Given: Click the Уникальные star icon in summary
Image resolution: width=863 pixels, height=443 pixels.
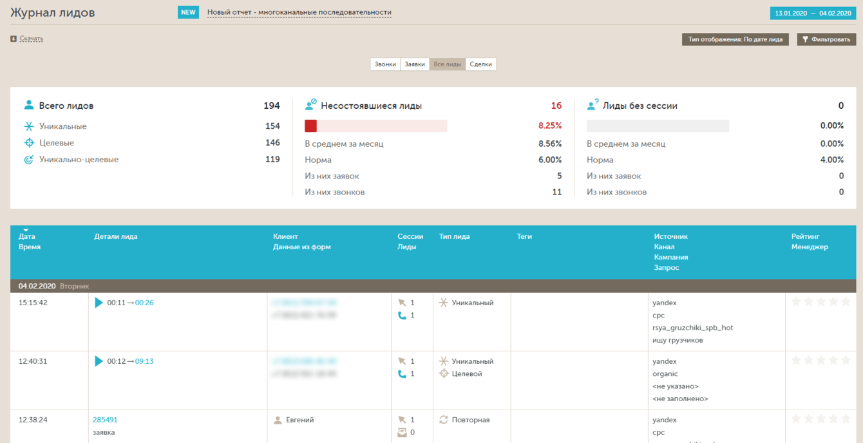Looking at the screenshot, I should click(x=29, y=126).
